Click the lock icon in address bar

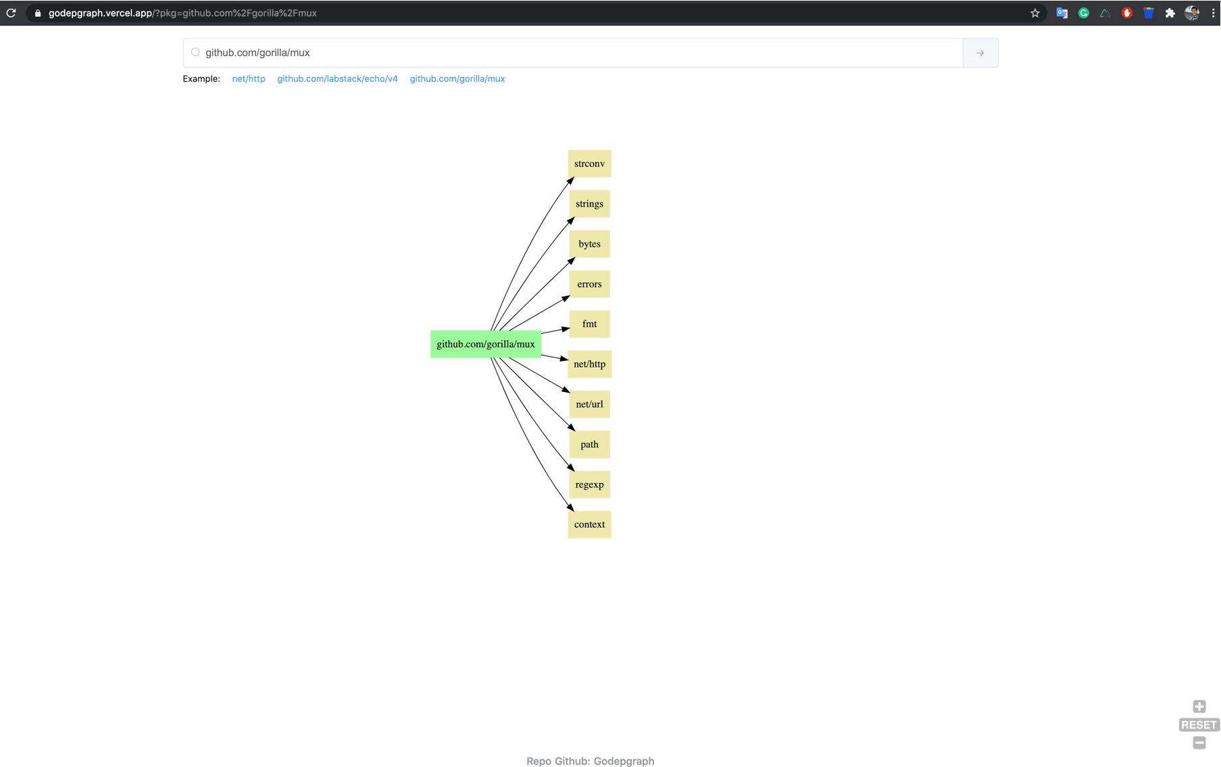pos(38,13)
